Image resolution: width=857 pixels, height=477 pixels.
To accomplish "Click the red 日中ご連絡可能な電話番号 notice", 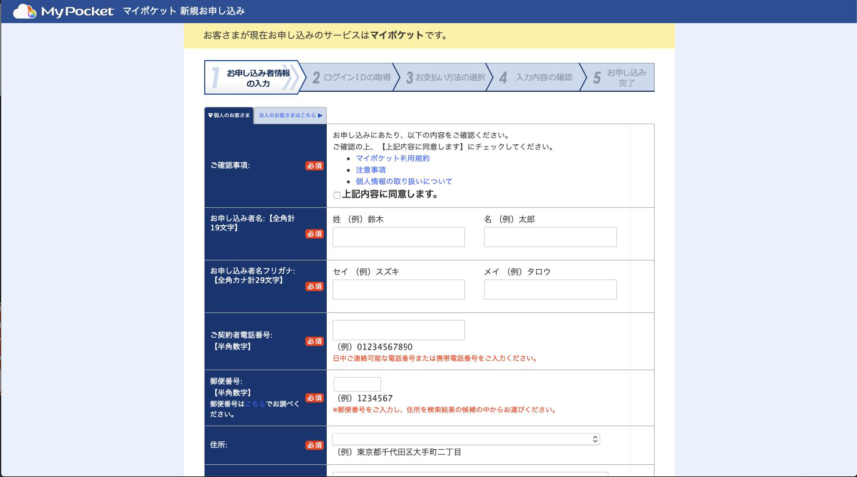I will coord(436,359).
